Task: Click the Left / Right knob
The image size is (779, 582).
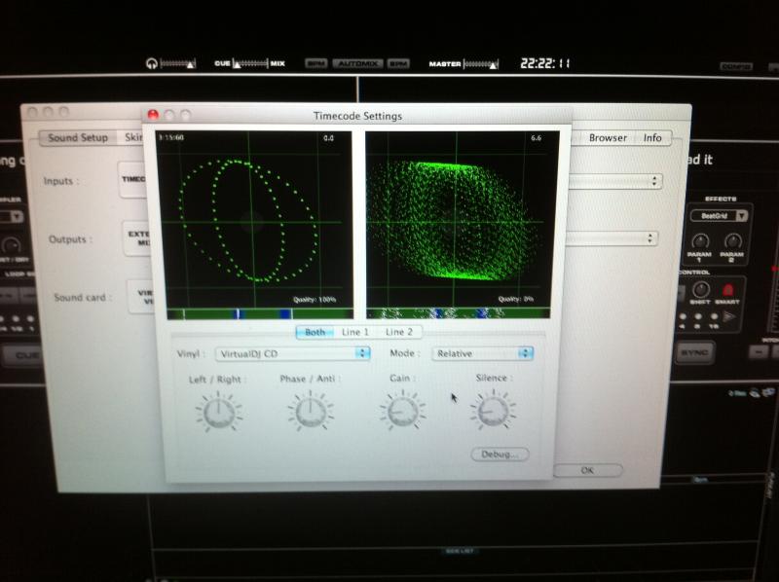Action: (x=218, y=412)
